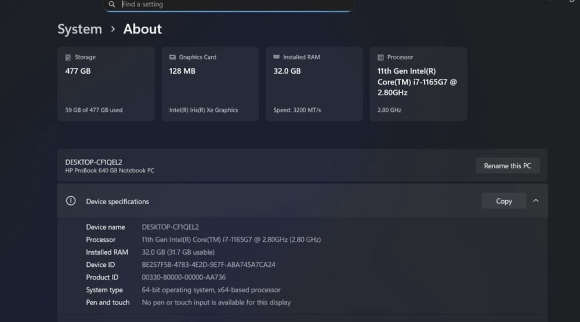Click 'Speed: 3200 MT/s' text
The height and width of the screenshot is (322, 580).
pos(297,110)
